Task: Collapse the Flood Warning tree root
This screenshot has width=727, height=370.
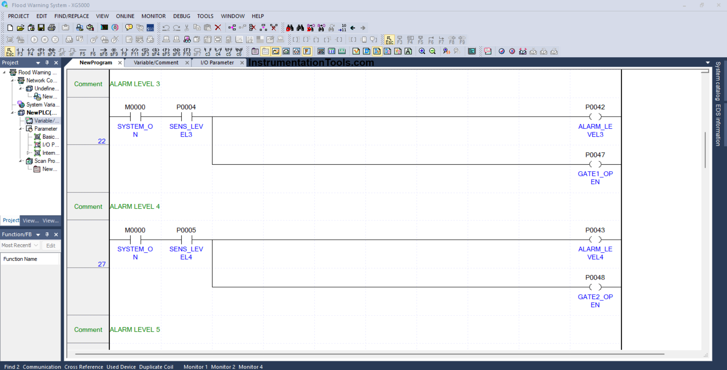Action: tap(4, 72)
